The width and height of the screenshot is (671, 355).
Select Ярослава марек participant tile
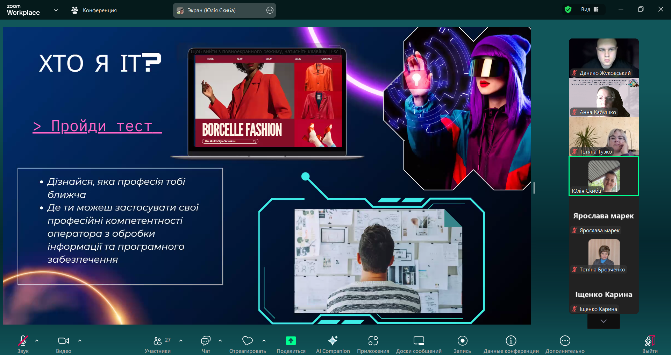click(x=604, y=215)
